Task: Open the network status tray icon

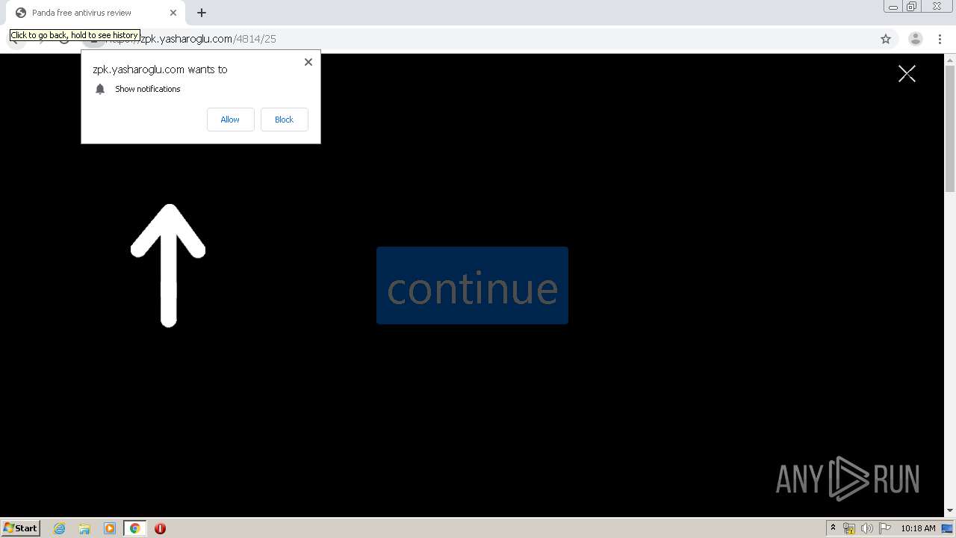Action: click(849, 528)
